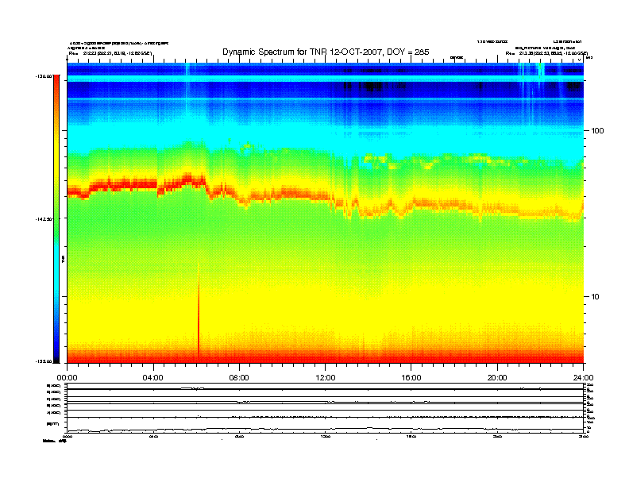Click the 08:00 time axis label
This screenshot has height=486, width=629.
[x=239, y=378]
